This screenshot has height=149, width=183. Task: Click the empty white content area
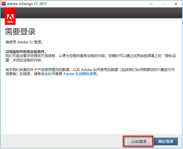pos(90,107)
